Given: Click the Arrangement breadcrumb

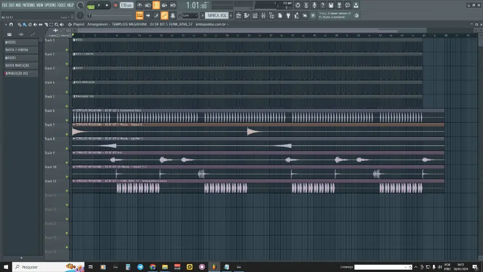Looking at the screenshot, I should point(97,25).
